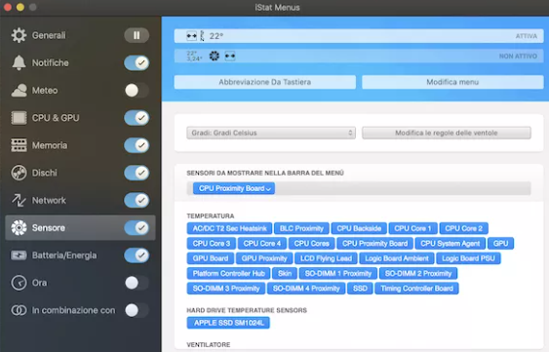Open the Gradi Celsius dropdown
The image size is (549, 352).
(271, 133)
